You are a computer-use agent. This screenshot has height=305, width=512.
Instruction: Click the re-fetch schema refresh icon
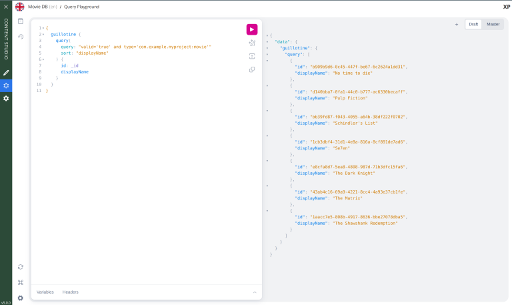21,267
